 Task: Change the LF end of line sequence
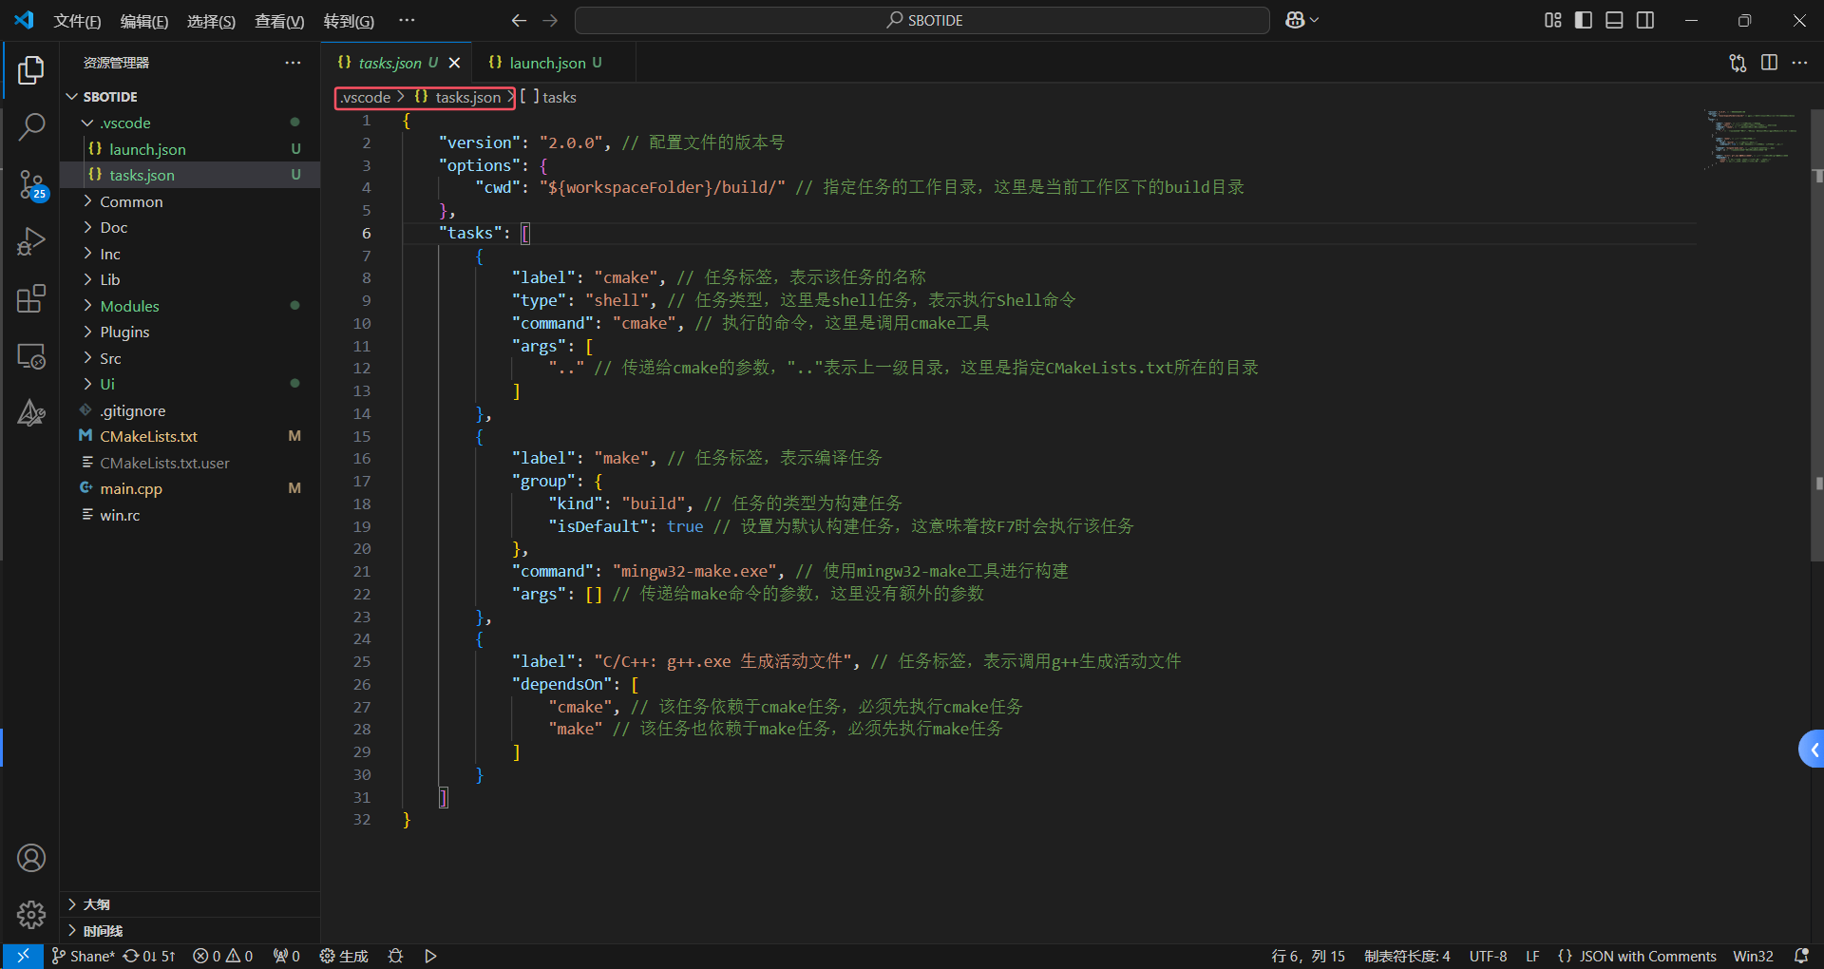point(1532,956)
